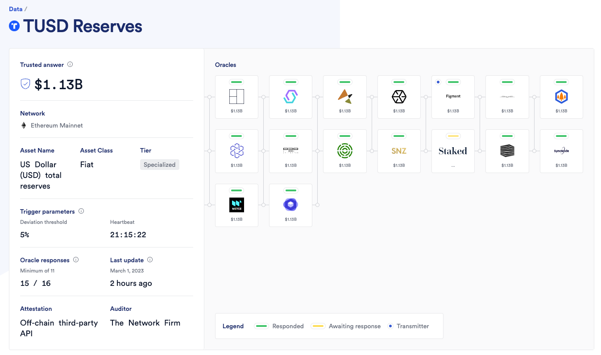Click the Specialized tier badge
Image resolution: width=601 pixels, height=355 pixels.
click(x=159, y=165)
